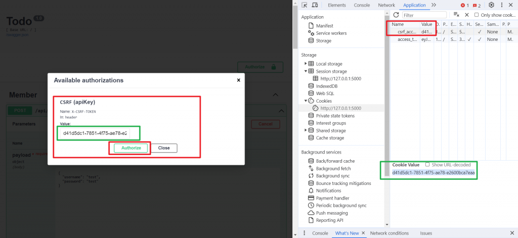Click the highlighted cookie value text
Screen dimensions: 518x238
pos(434,172)
